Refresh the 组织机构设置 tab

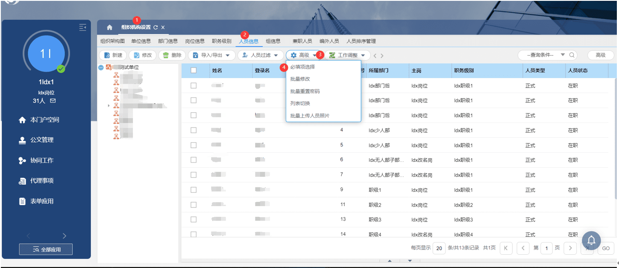click(155, 27)
